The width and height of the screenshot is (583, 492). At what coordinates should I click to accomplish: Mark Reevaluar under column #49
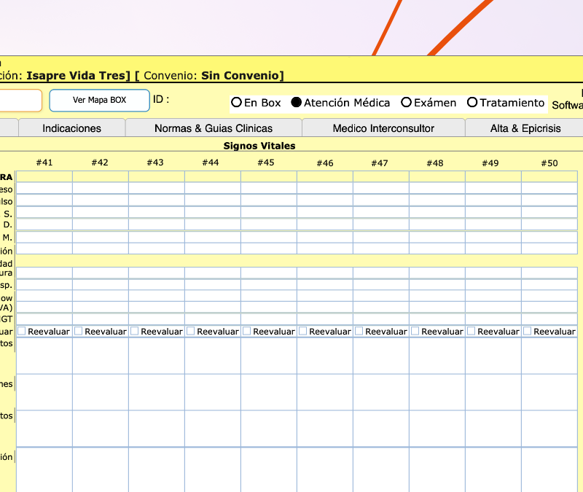coord(472,331)
